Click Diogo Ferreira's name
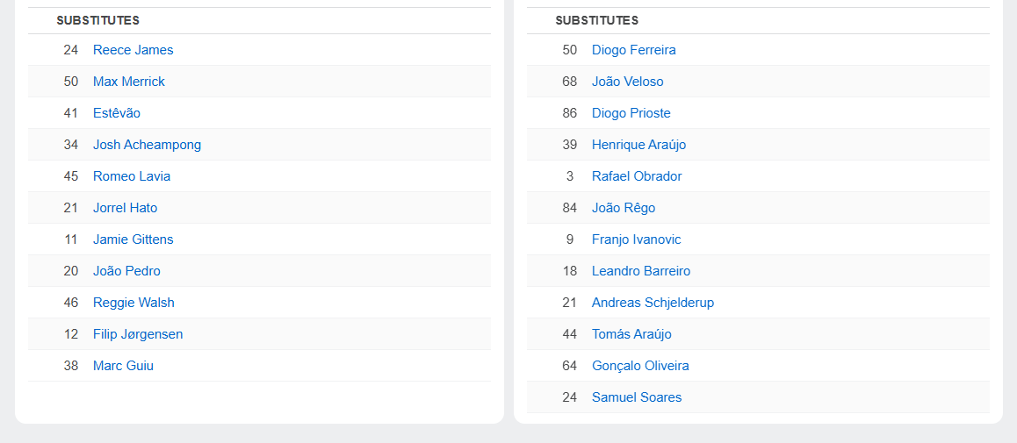This screenshot has height=443, width=1017. click(633, 50)
